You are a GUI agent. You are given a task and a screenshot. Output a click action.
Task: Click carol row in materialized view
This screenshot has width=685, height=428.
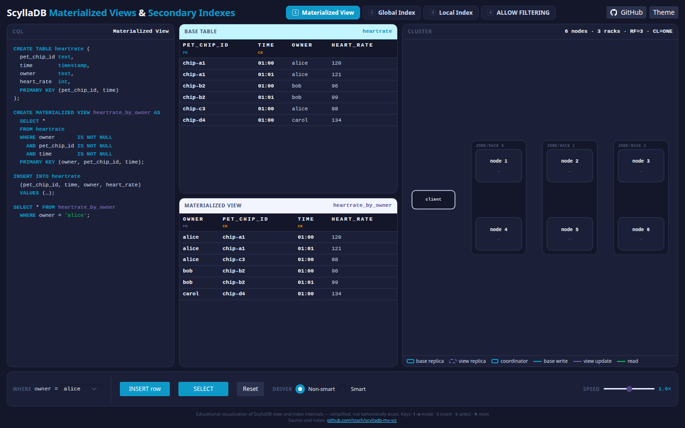coord(288,294)
